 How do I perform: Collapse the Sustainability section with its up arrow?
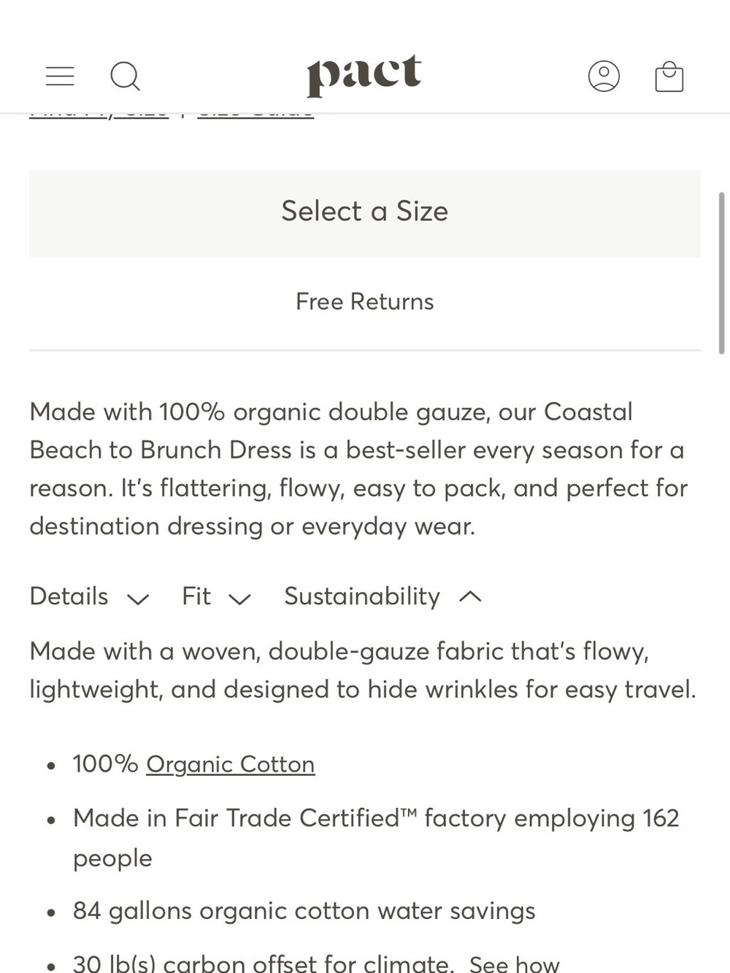tap(470, 596)
